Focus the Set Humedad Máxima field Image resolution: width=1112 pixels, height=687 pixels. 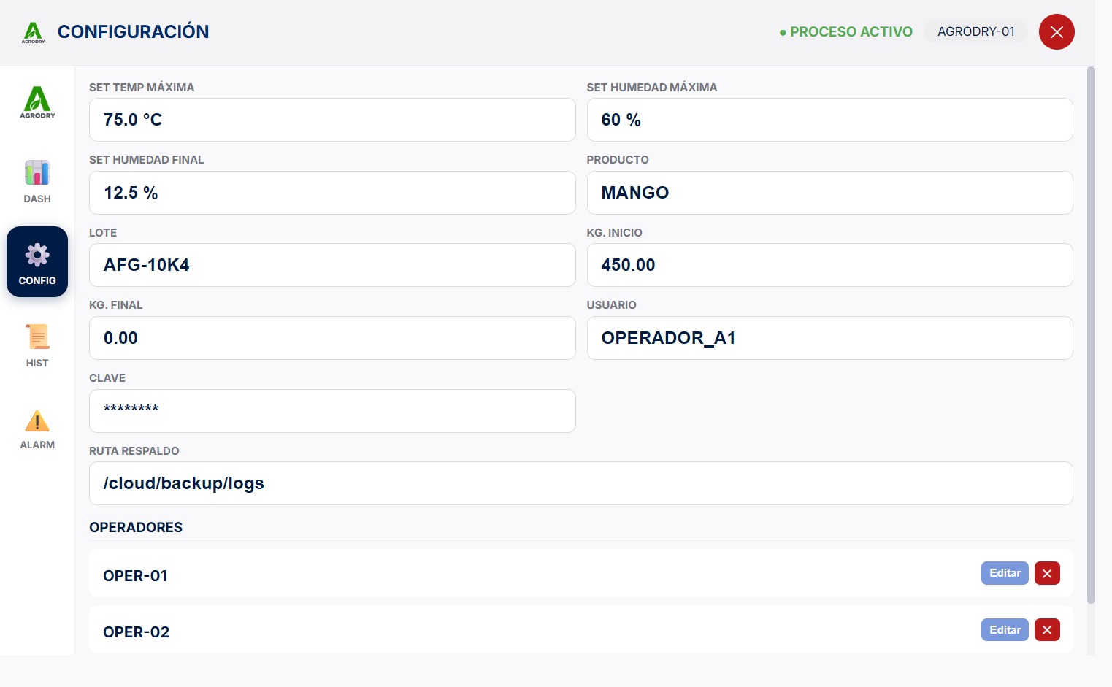point(829,120)
